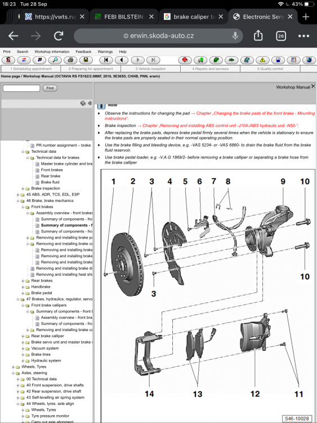Click the green car toolbar icon

(x=231, y=60)
